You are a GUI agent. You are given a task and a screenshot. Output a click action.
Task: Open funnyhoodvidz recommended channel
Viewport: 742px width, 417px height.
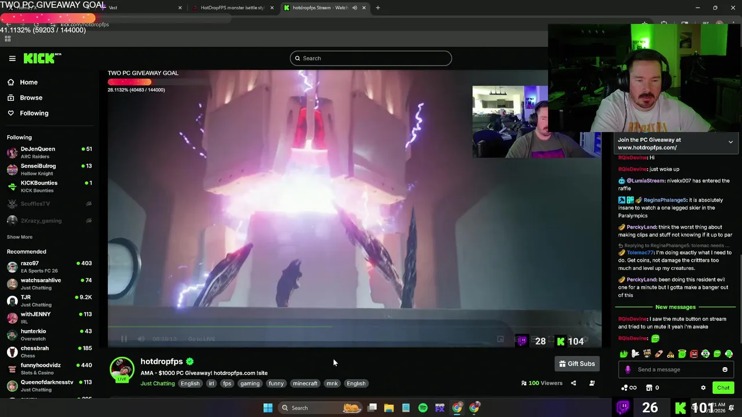(49, 369)
